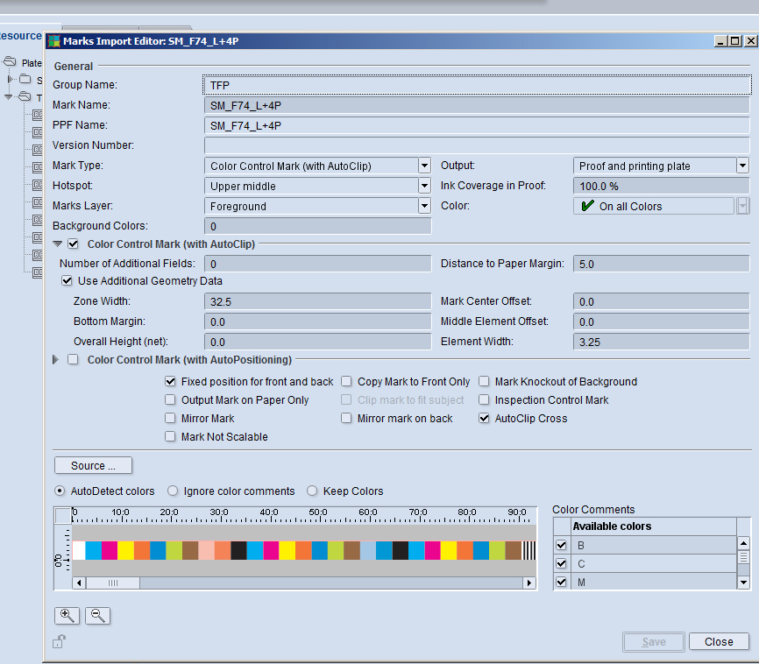Viewport: 759px width, 664px height.
Task: Click the Plate folder icon in tree
Action: (x=10, y=62)
